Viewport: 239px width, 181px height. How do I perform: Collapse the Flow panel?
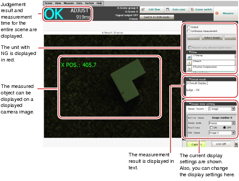(x=190, y=52)
